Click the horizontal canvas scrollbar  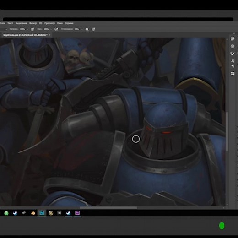click(x=108, y=208)
